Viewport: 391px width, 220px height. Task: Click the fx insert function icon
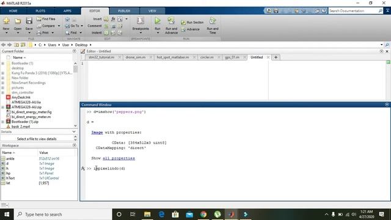pos(113,19)
